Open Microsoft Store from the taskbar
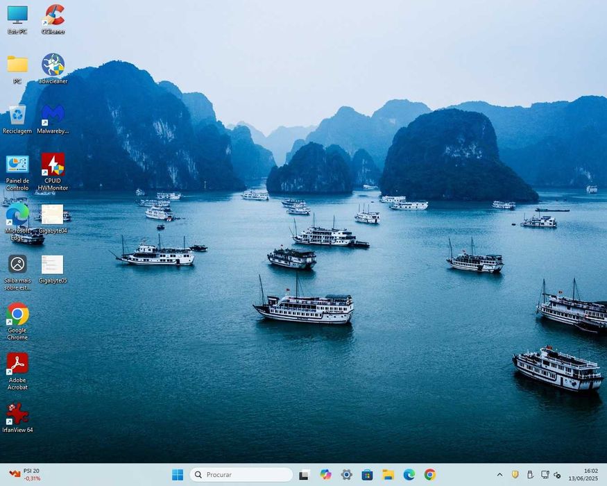 367,474
